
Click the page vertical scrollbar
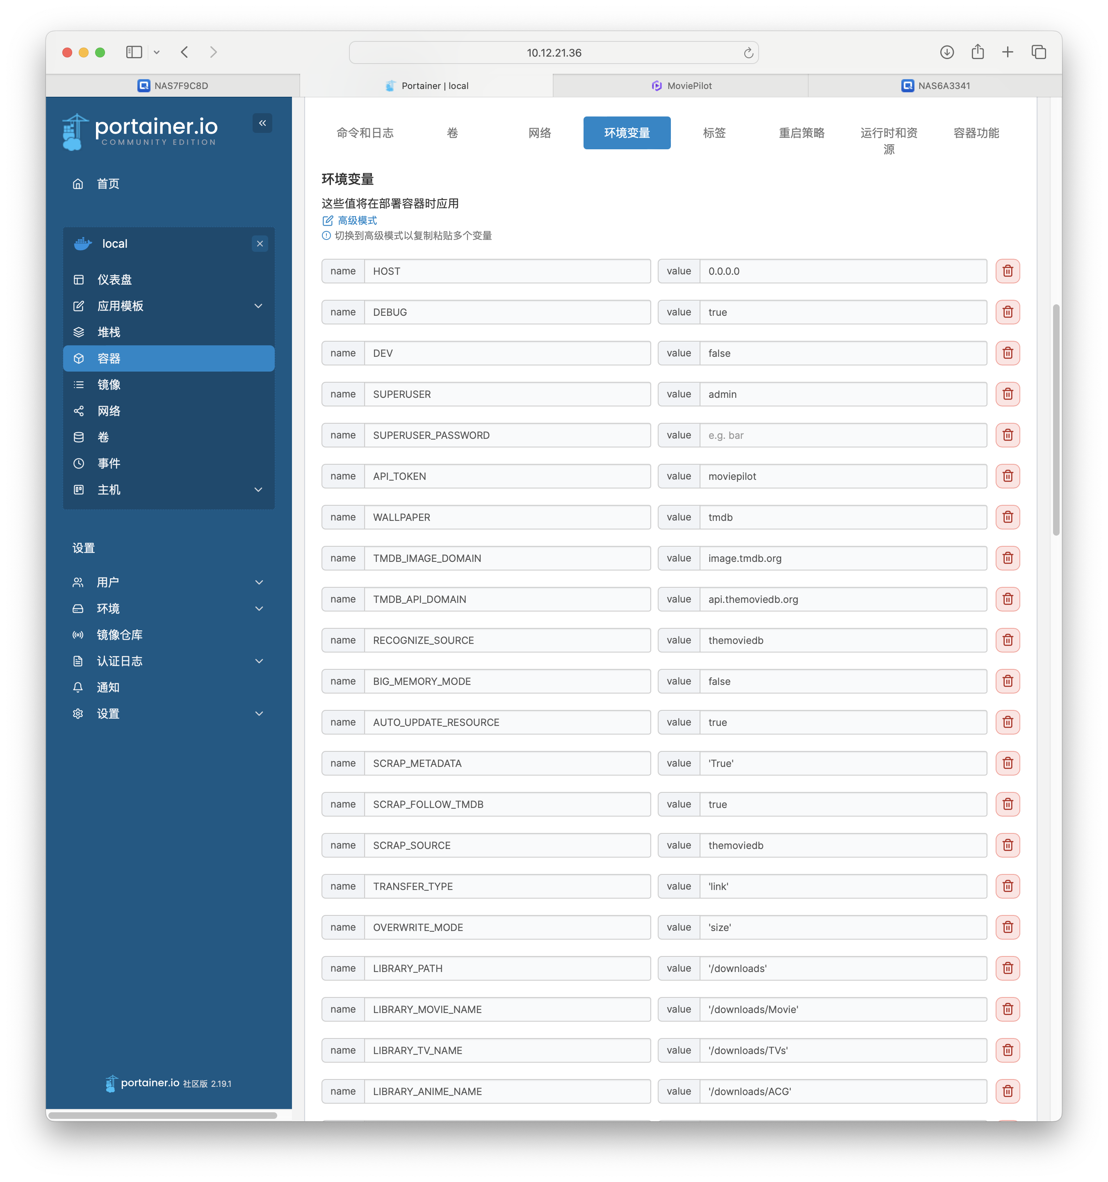[1056, 420]
